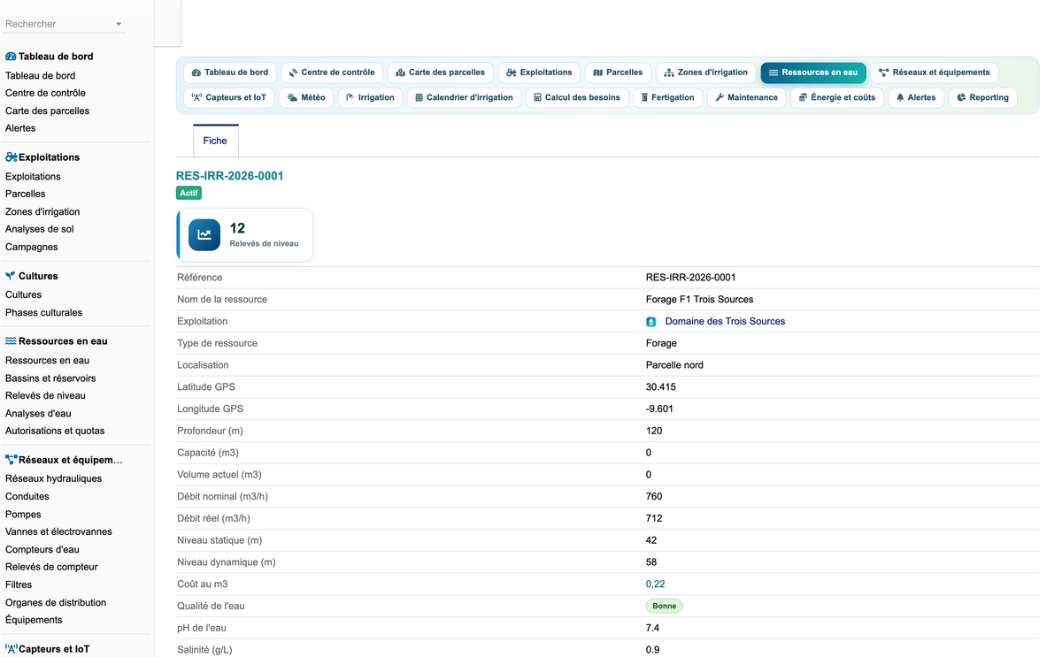
Task: Open Calcul des besoins navigation pill
Action: pyautogui.click(x=577, y=97)
